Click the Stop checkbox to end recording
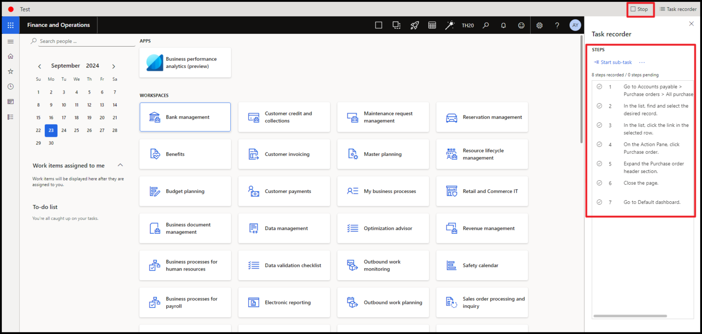 (x=633, y=9)
